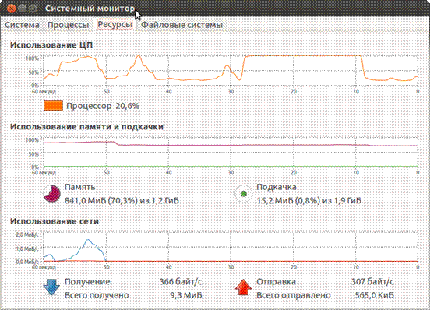Switch to the Система tab

23,25
